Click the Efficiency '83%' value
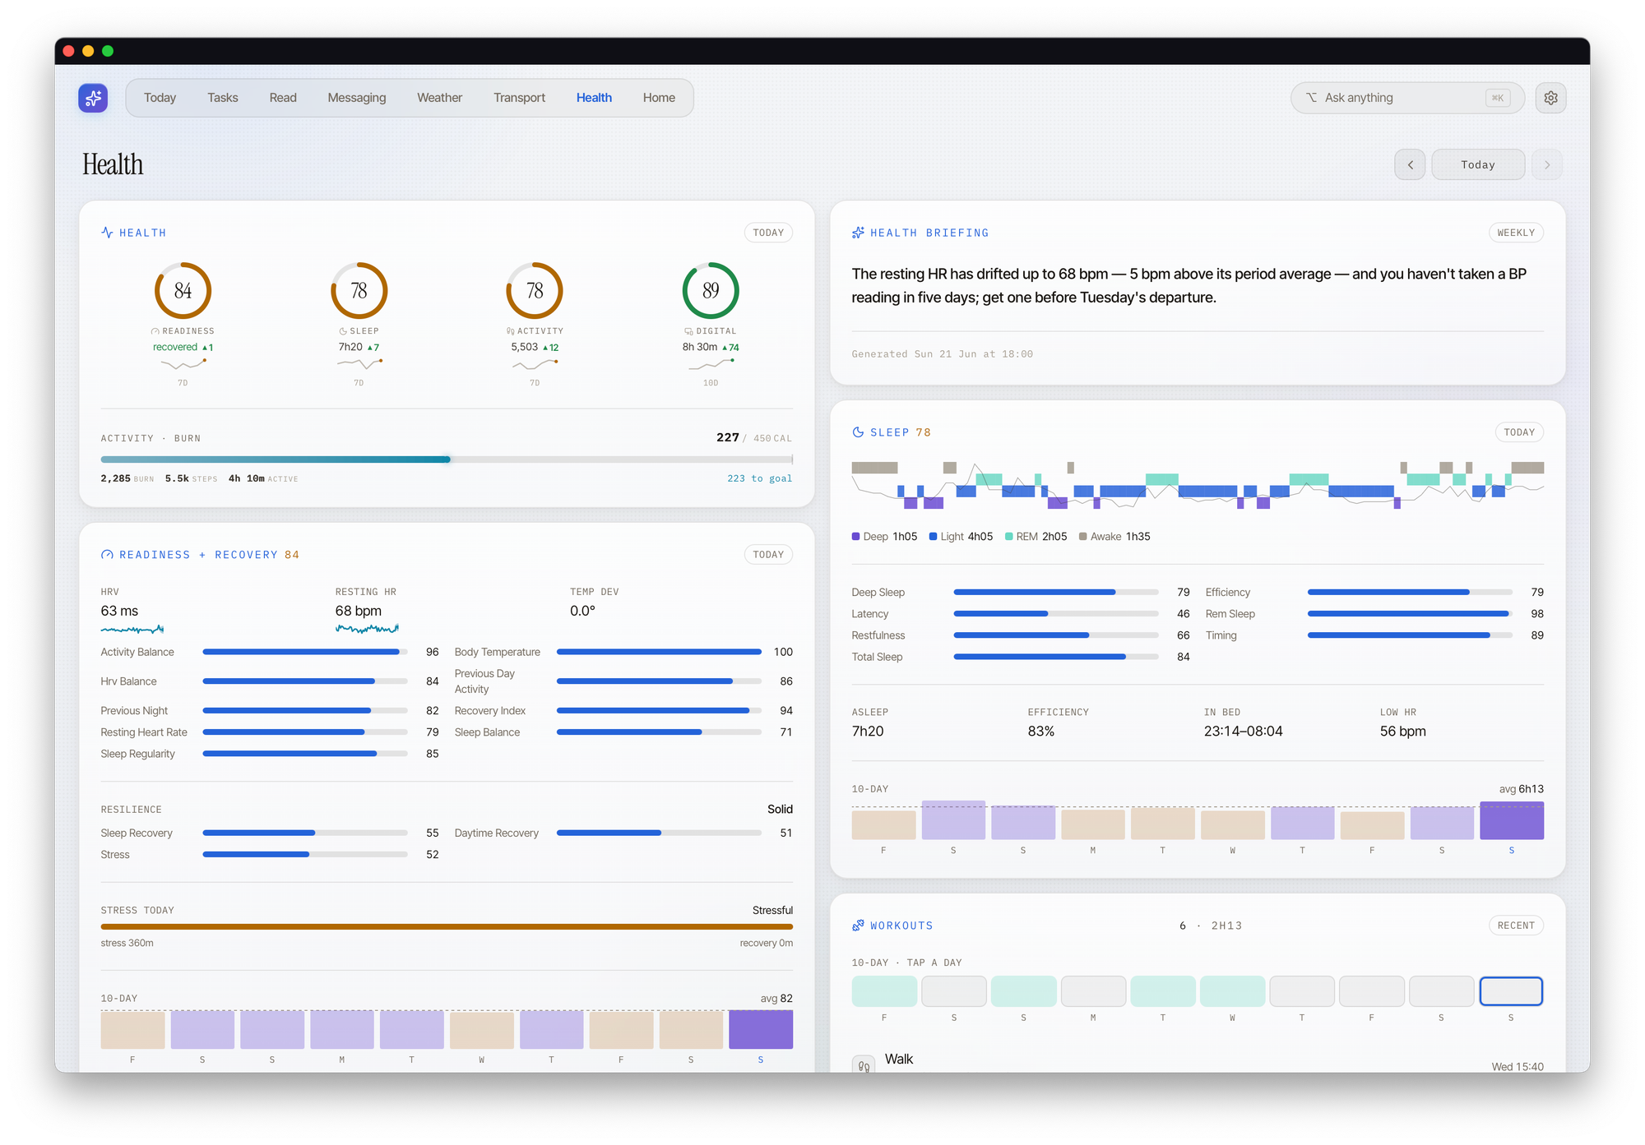The height and width of the screenshot is (1145, 1645). pos(1040,732)
